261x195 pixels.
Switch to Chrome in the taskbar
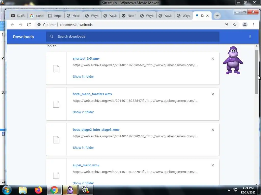(54, 190)
